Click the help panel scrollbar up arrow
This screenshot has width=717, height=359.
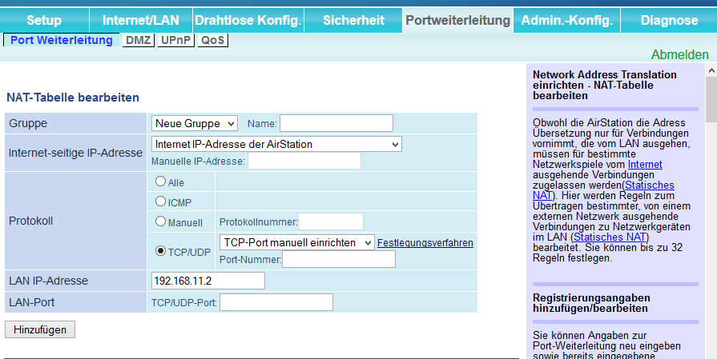pos(711,71)
